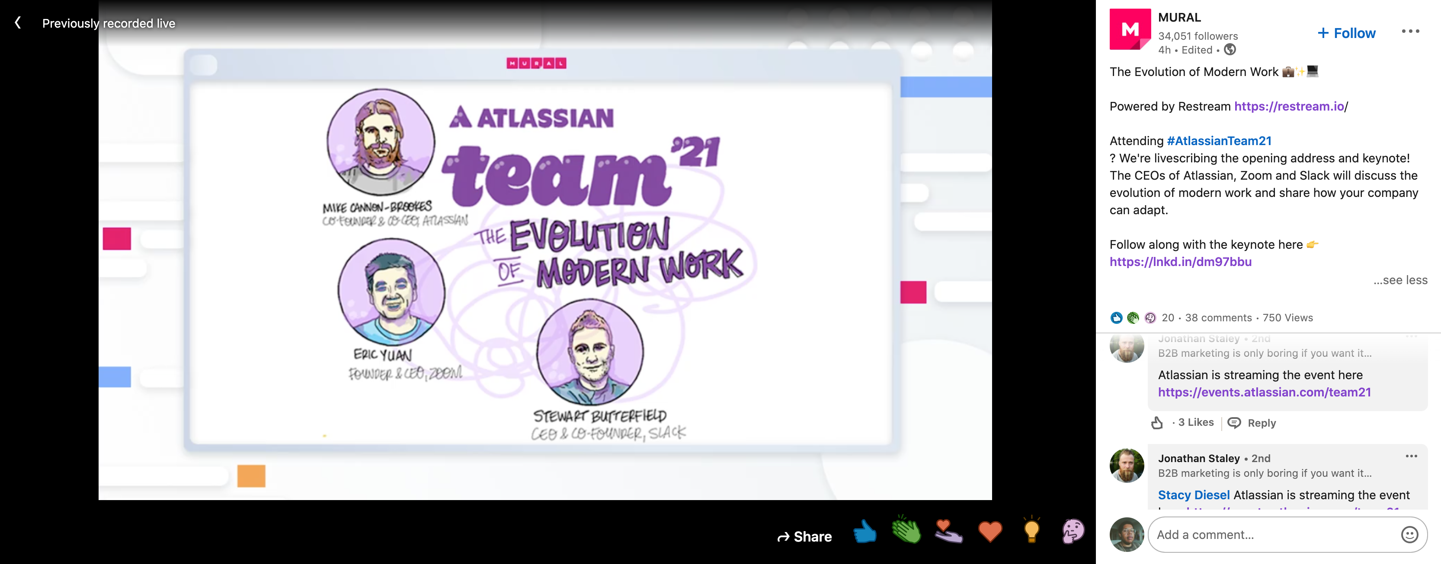React with the lightbulb Insightful
This screenshot has width=1441, height=564.
pos(1031,529)
